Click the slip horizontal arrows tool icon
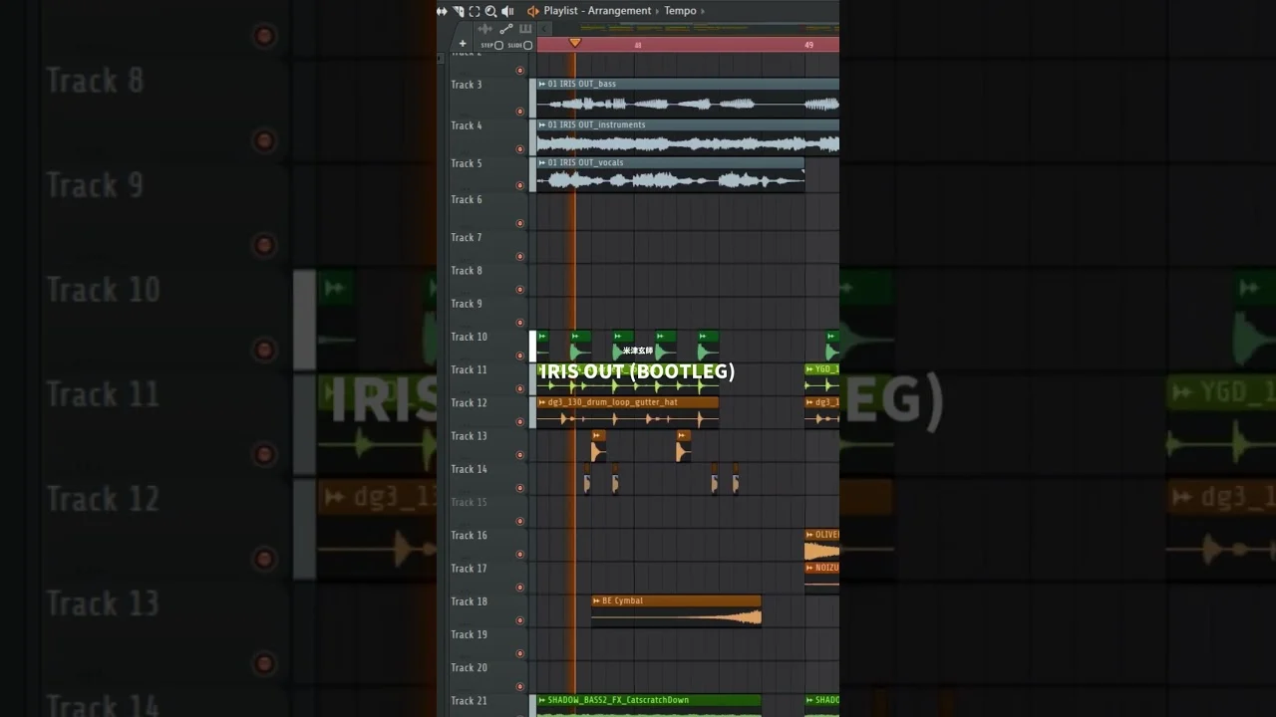The height and width of the screenshot is (717, 1276). click(x=442, y=11)
